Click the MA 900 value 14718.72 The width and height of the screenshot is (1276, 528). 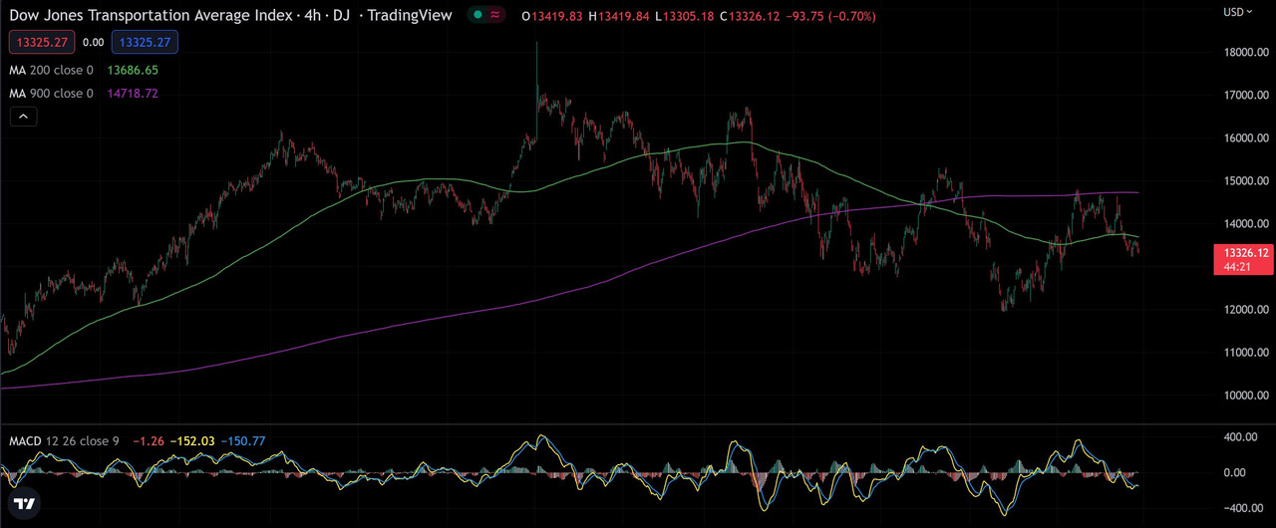click(133, 94)
